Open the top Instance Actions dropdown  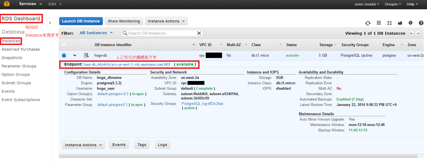tap(166, 21)
